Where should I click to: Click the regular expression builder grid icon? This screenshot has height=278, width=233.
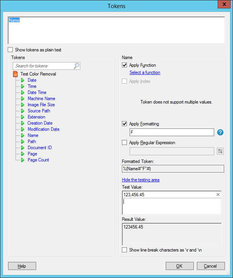[220, 151]
